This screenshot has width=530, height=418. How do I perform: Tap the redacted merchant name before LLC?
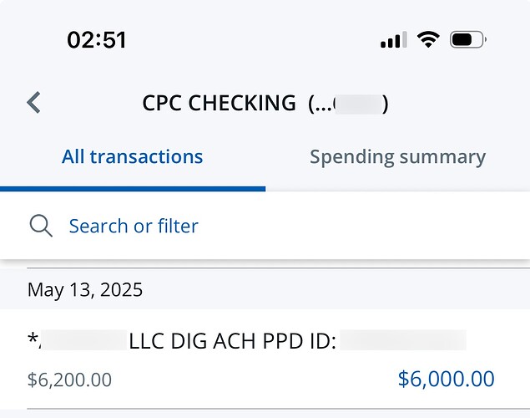click(x=83, y=340)
